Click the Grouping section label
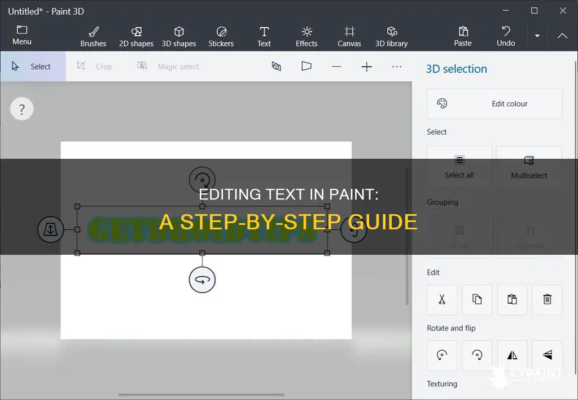The height and width of the screenshot is (400, 578). [443, 202]
